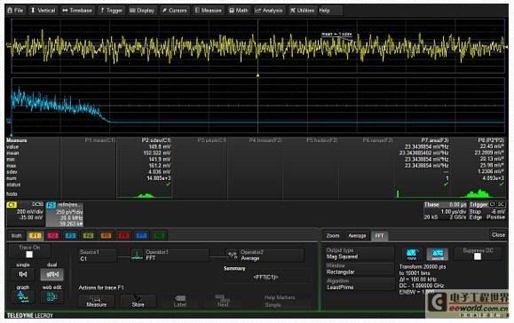Image resolution: width=514 pixels, height=323 pixels.
Task: Switch to the blue F3 trace tab
Action: tap(70, 235)
